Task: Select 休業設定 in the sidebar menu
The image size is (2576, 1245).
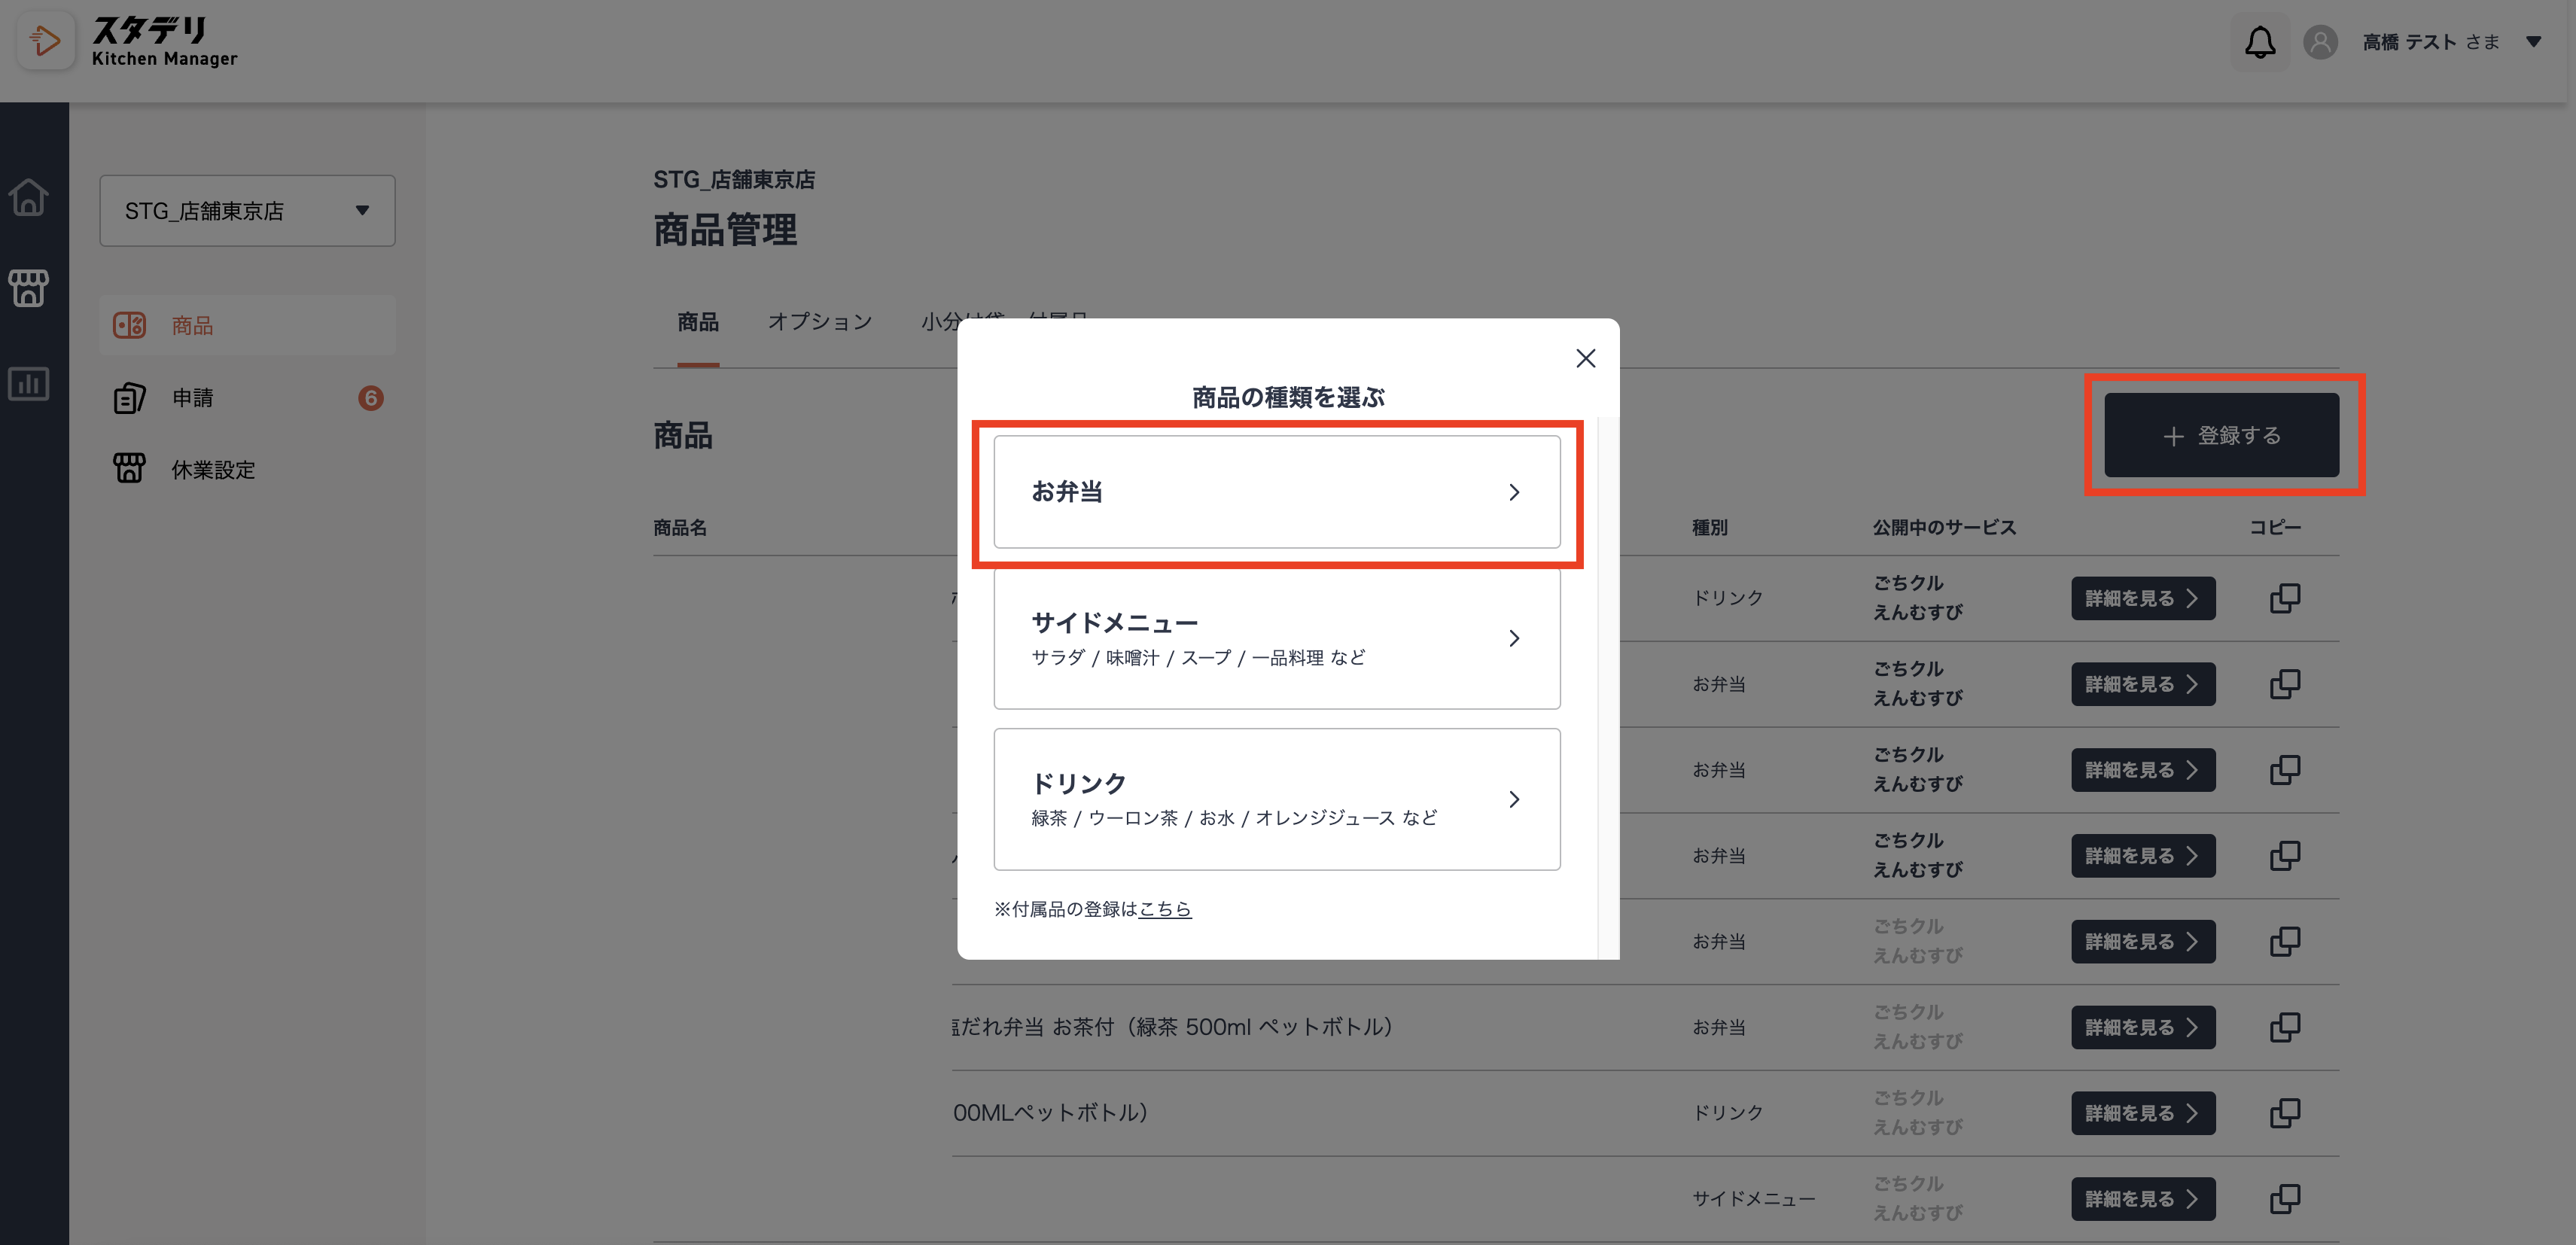Action: click(247, 469)
